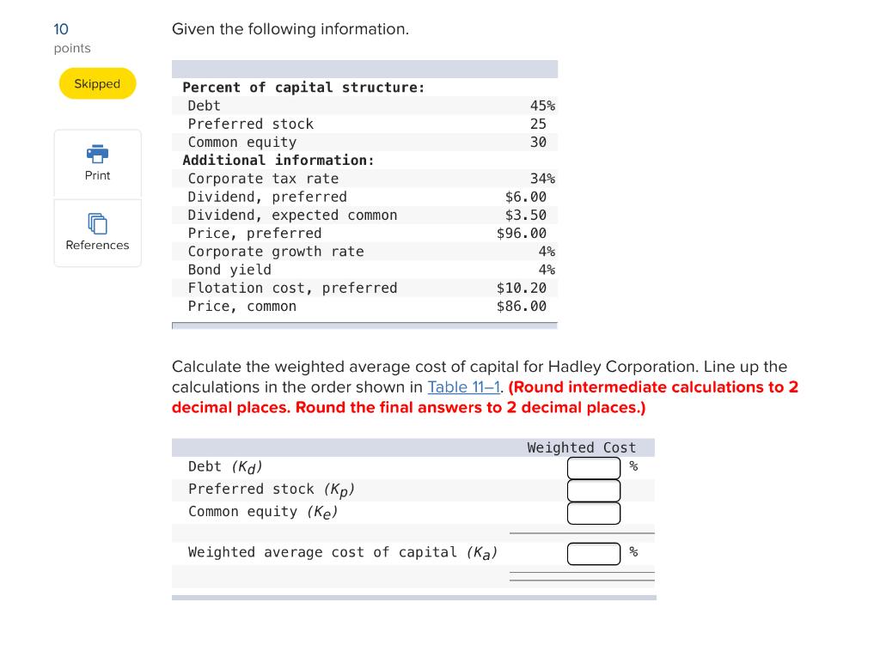This screenshot has width=880, height=663.
Task: Click the Debt (Kd) answer box
Action: [593, 467]
